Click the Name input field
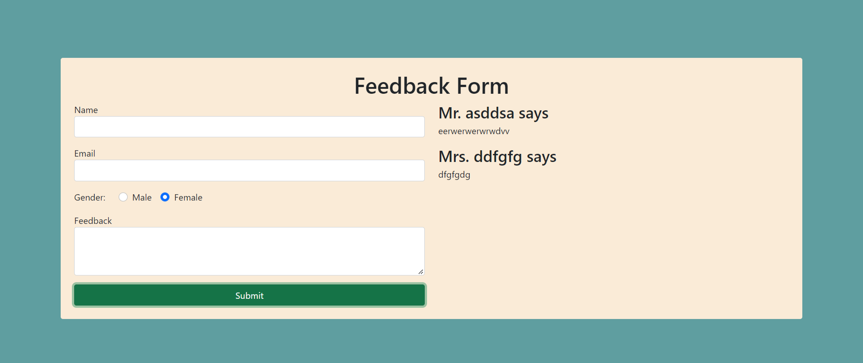The height and width of the screenshot is (363, 863). coord(249,127)
